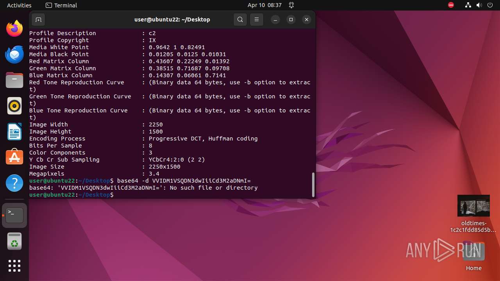Click the notifications bell icon
500x281 pixels.
pos(291,5)
